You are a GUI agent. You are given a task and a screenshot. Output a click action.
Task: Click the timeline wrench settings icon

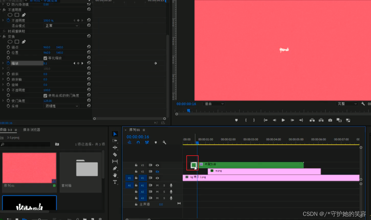(x=164, y=142)
